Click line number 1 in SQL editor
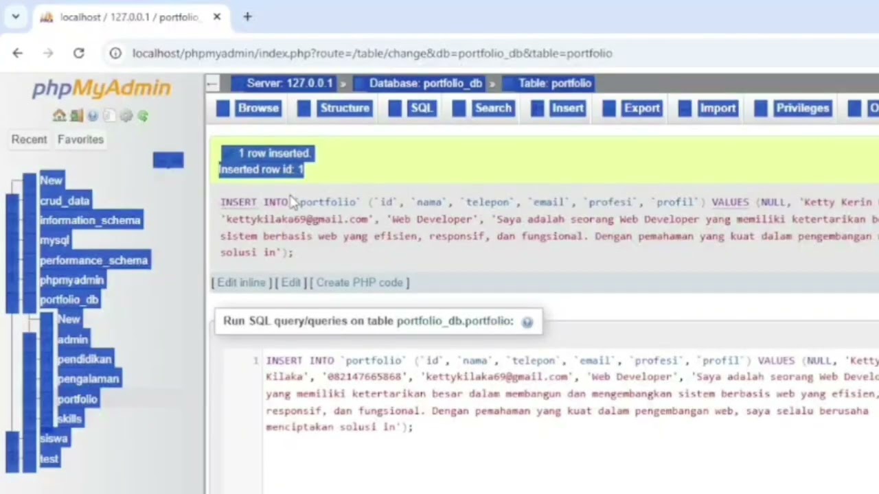Screen dimensions: 879x494 click(255, 361)
